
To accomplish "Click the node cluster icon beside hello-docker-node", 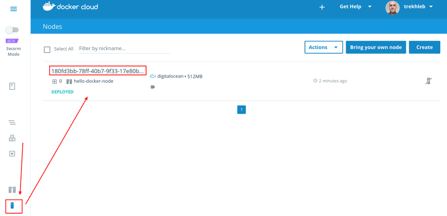I will 69,82.
